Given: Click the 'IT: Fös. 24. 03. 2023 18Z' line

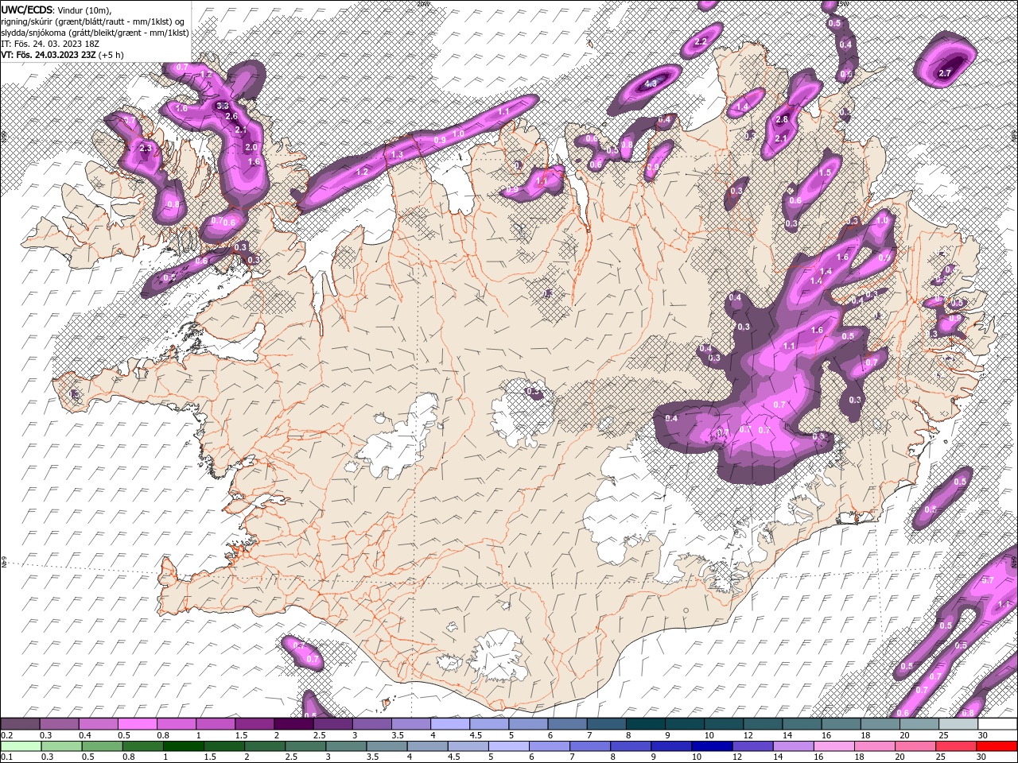Looking at the screenshot, I should coord(51,43).
